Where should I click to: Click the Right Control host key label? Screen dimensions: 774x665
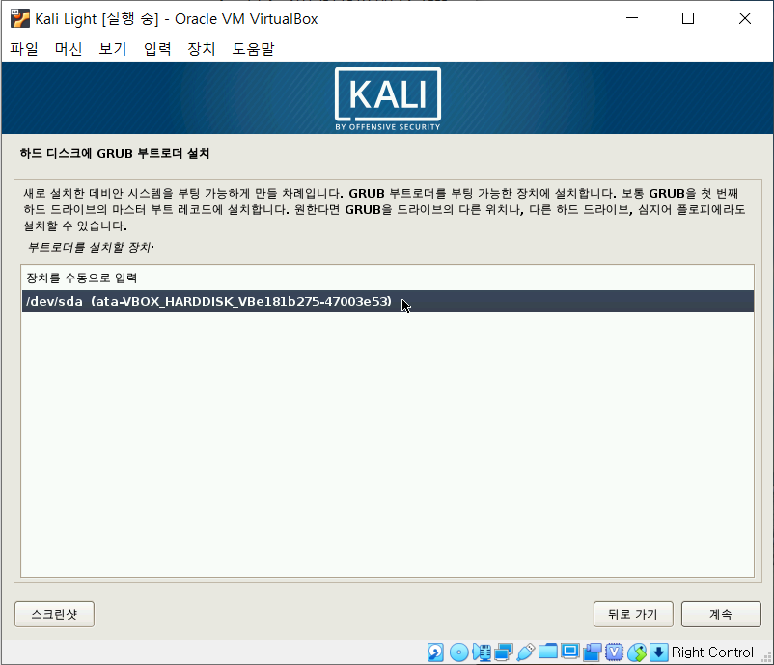(x=712, y=652)
